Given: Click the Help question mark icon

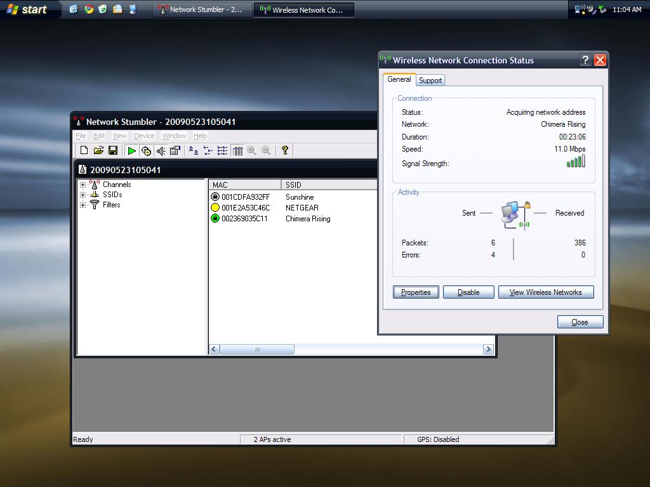Looking at the screenshot, I should (x=284, y=150).
